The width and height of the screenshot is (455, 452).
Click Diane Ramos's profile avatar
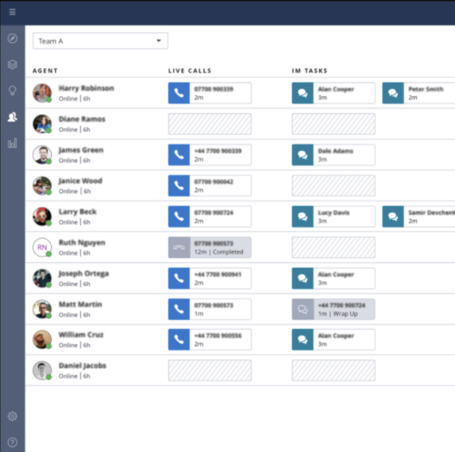pyautogui.click(x=42, y=124)
